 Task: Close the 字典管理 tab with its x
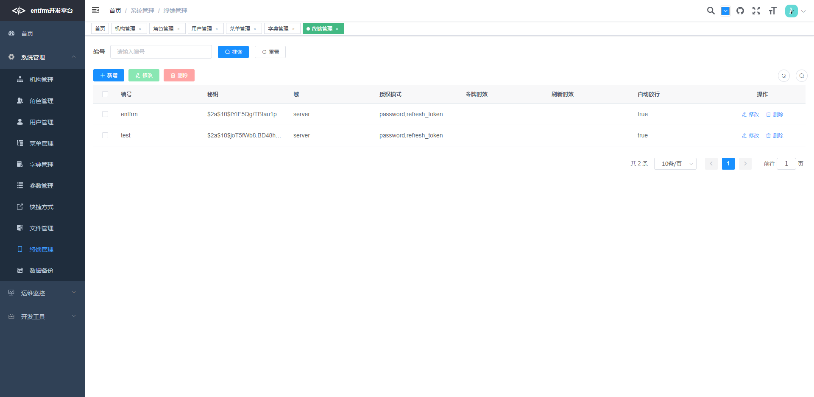tap(293, 29)
